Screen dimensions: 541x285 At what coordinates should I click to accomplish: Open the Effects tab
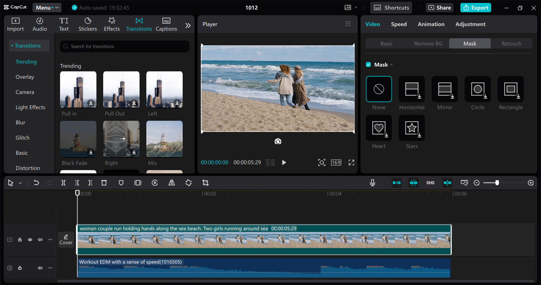pyautogui.click(x=112, y=24)
